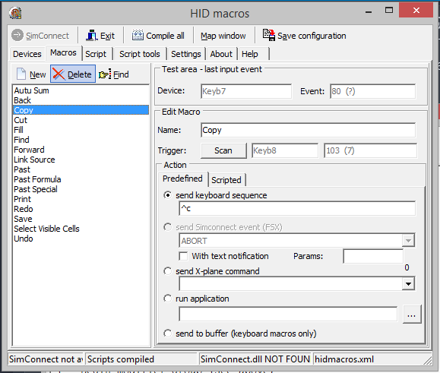Open the ABORT Simconnect event dropdown

(x=408, y=240)
